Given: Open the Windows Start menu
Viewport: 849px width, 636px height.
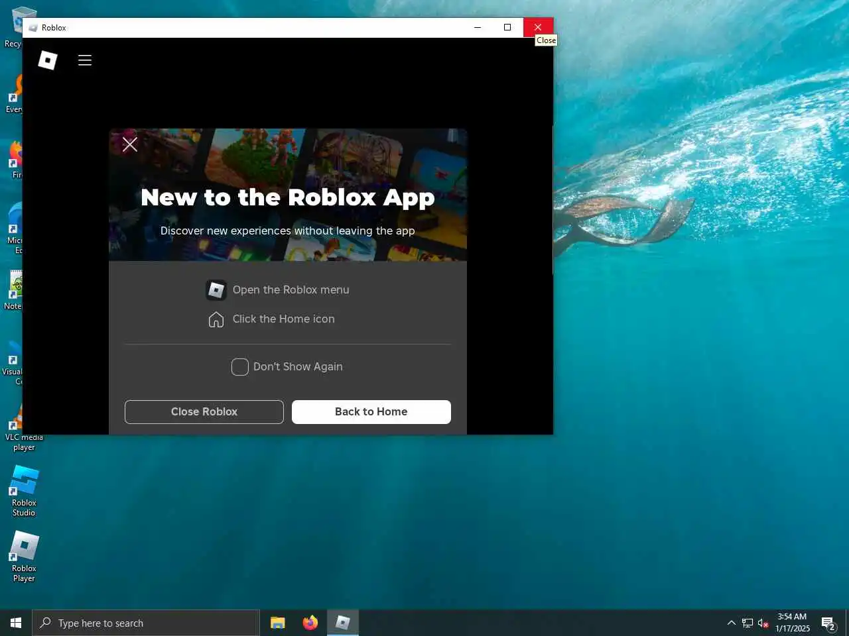Looking at the screenshot, I should pos(16,623).
